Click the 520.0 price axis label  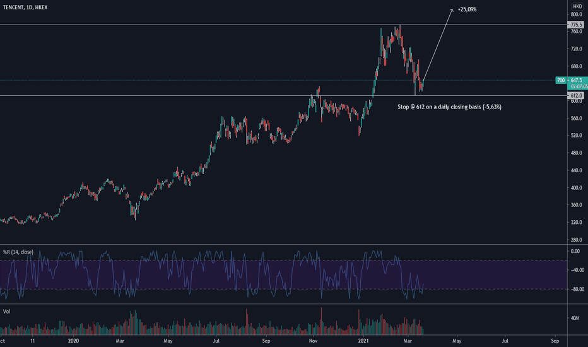click(577, 136)
